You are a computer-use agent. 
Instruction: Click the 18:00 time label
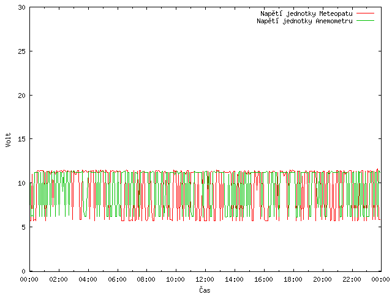click(293, 279)
